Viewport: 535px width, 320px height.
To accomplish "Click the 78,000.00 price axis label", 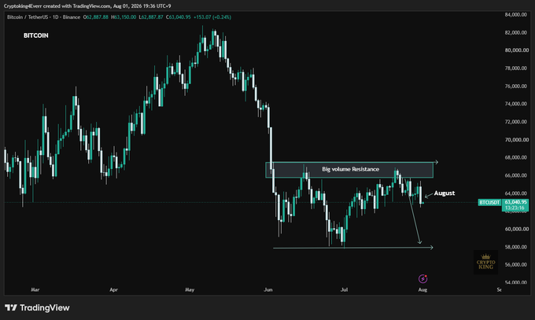I will point(515,68).
